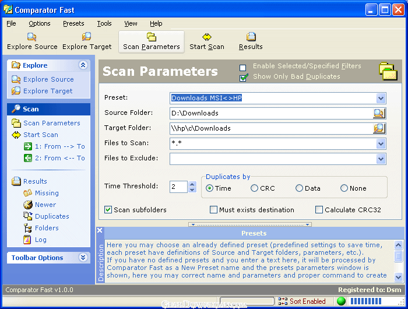Click Scan Parameters folder icon in sidebar
The image size is (408, 309).
16,123
